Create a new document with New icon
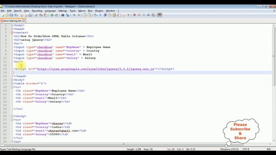The image size is (276, 155). point(3,15)
